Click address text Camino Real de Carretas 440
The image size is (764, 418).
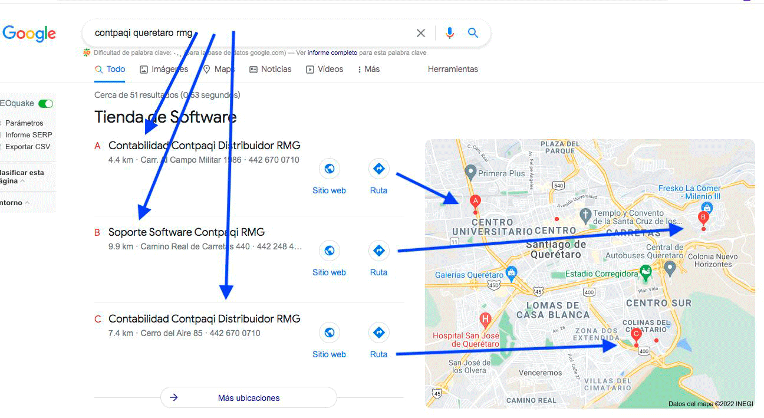[x=195, y=246]
